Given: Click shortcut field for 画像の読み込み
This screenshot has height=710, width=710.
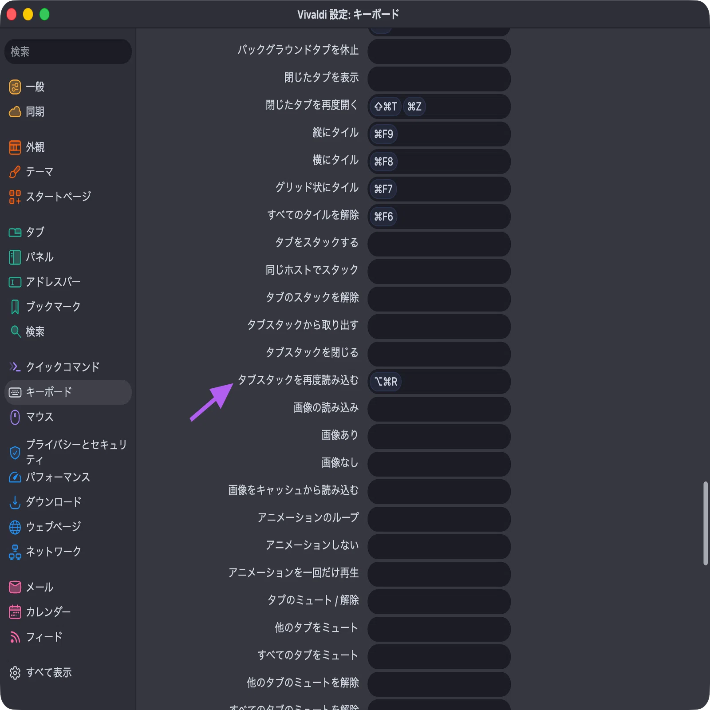Looking at the screenshot, I should pyautogui.click(x=439, y=409).
